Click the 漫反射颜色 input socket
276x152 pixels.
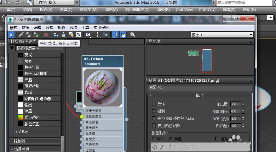[x=82, y=117]
